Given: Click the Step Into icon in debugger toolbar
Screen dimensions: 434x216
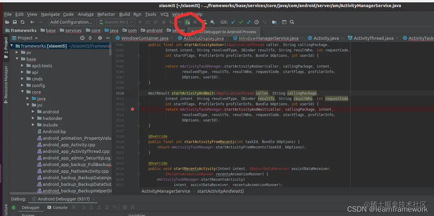Looking at the screenshot, I should click(91, 207).
